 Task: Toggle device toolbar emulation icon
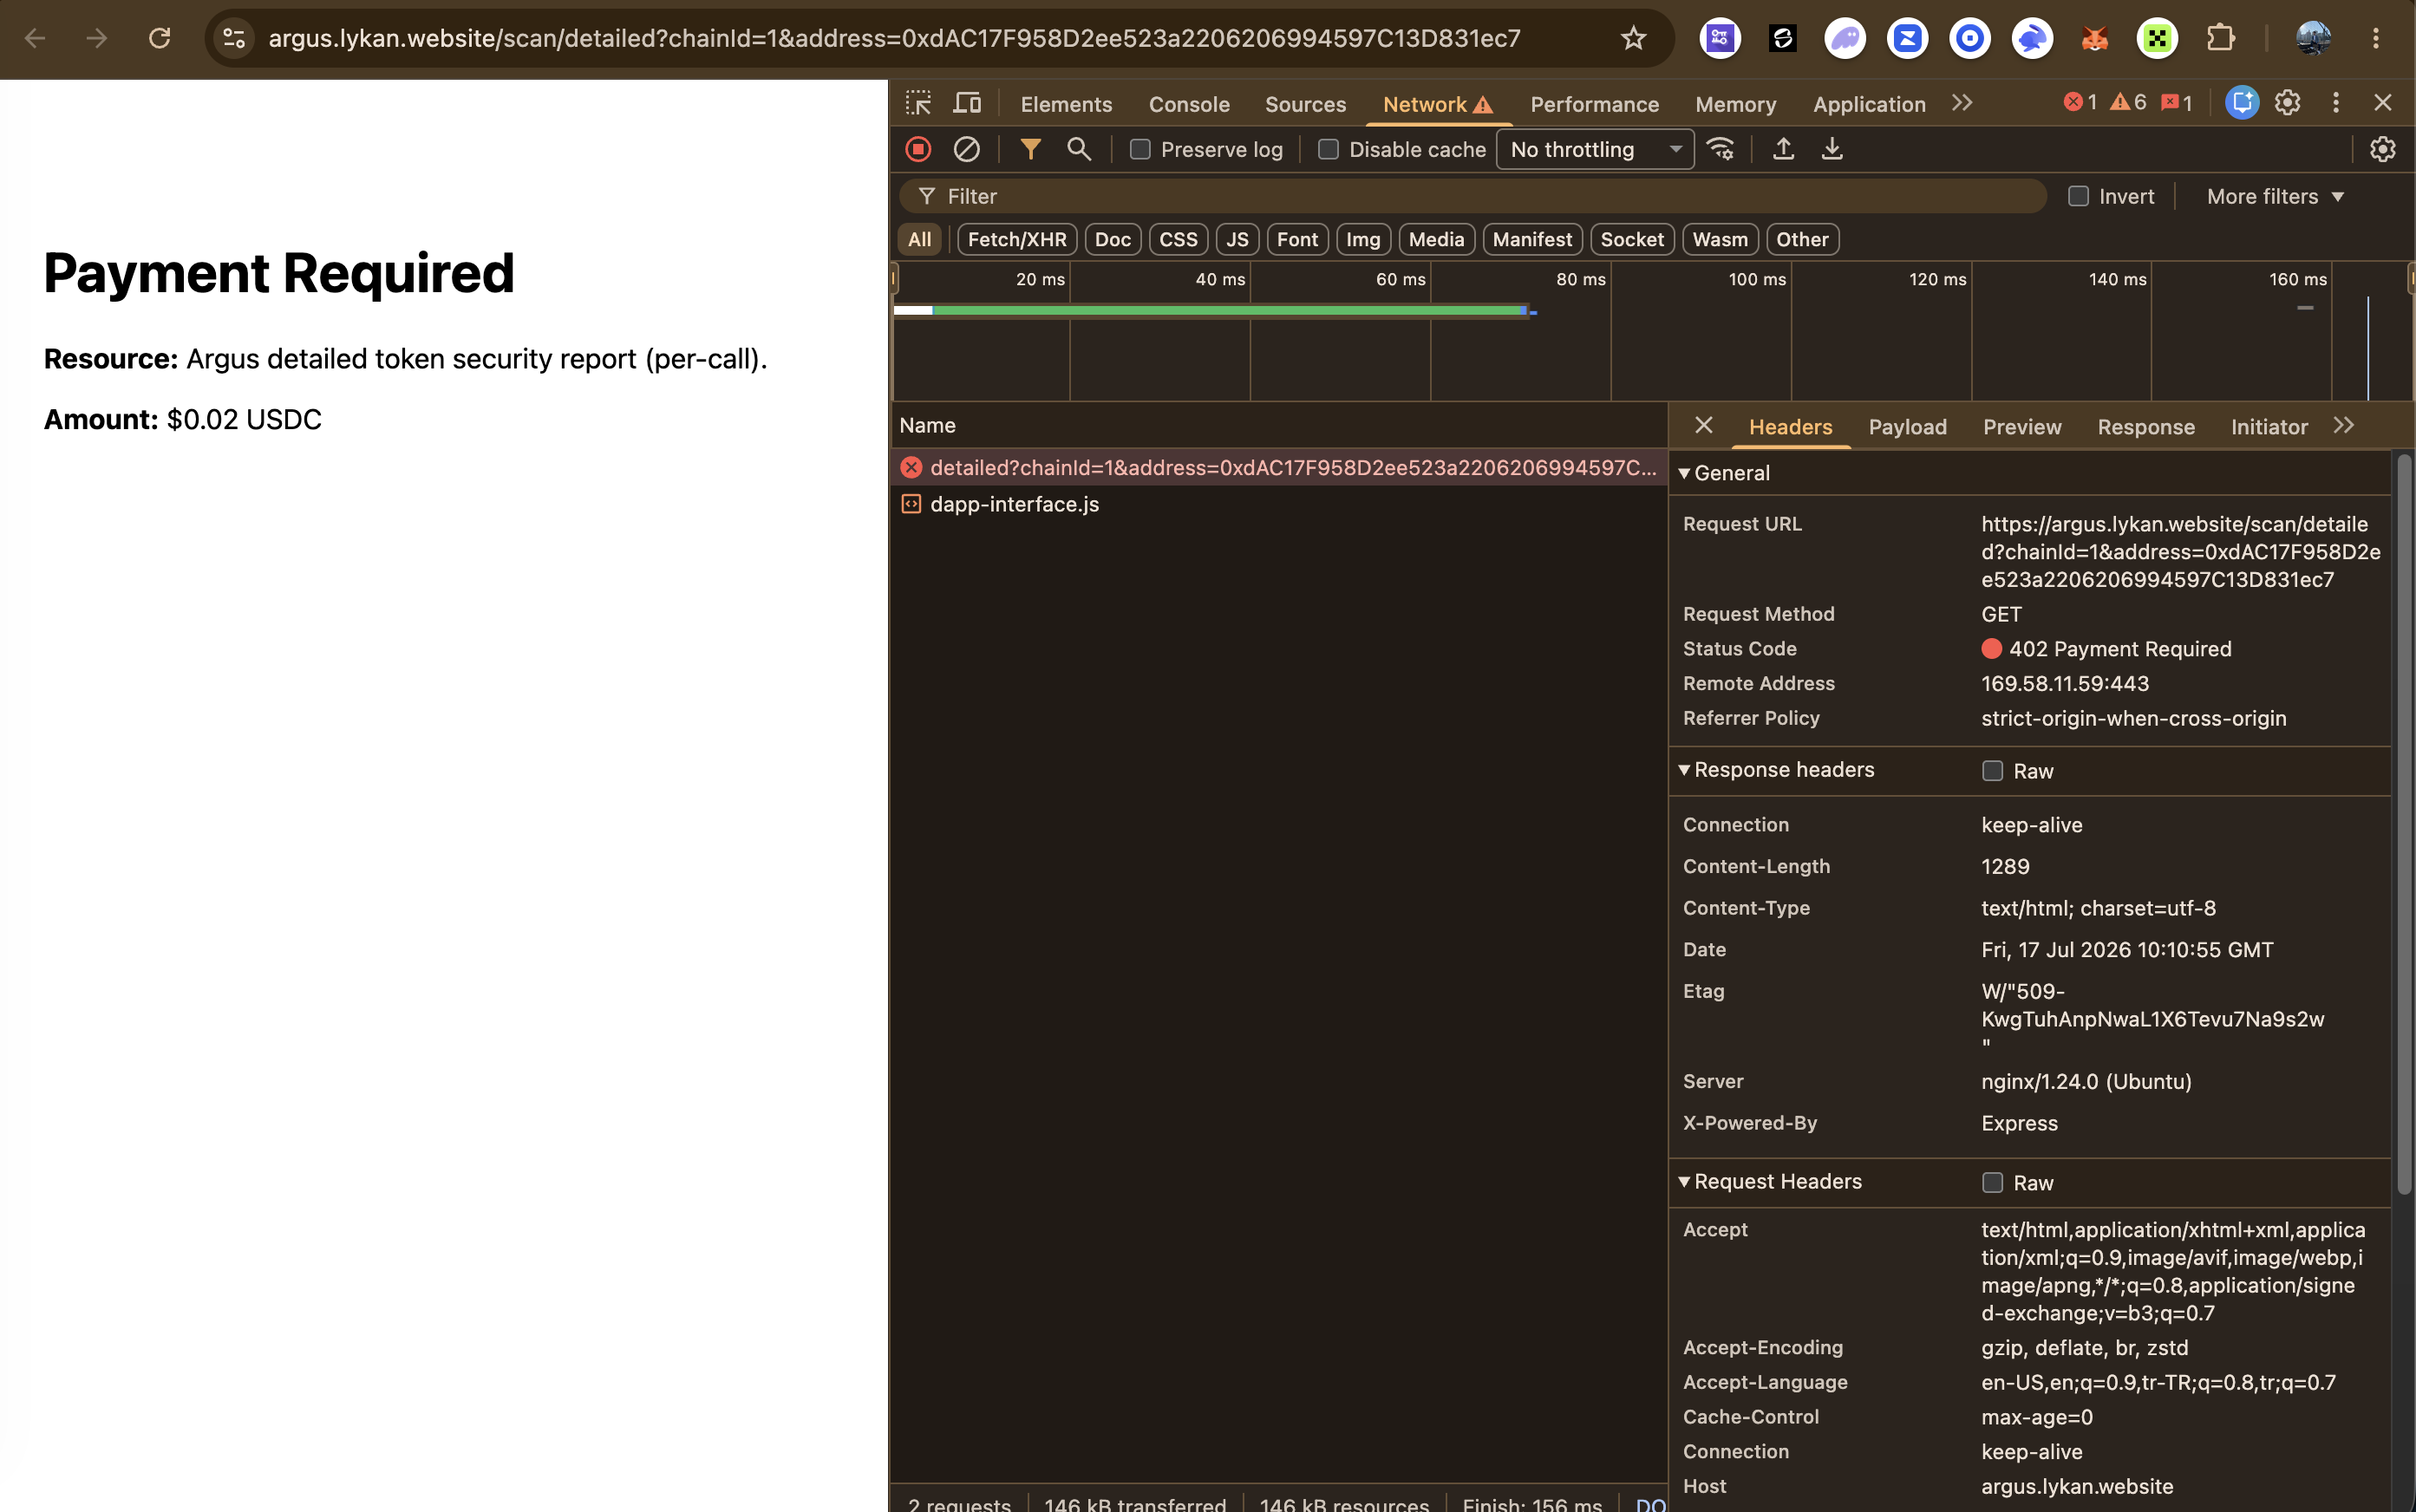click(966, 103)
